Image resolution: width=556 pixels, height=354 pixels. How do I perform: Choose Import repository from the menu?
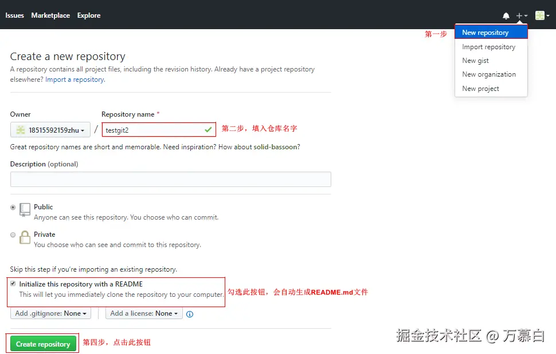[x=491, y=47]
